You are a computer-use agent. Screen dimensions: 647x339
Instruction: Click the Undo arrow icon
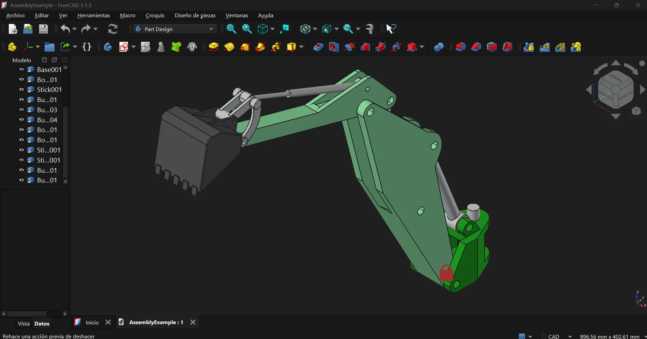point(65,29)
